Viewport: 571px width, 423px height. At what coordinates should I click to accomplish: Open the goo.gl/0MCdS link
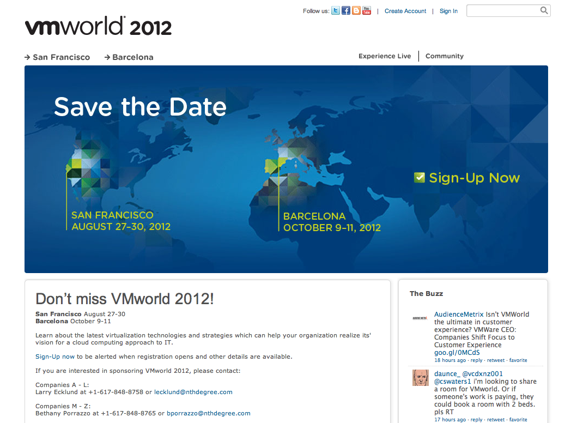click(457, 352)
